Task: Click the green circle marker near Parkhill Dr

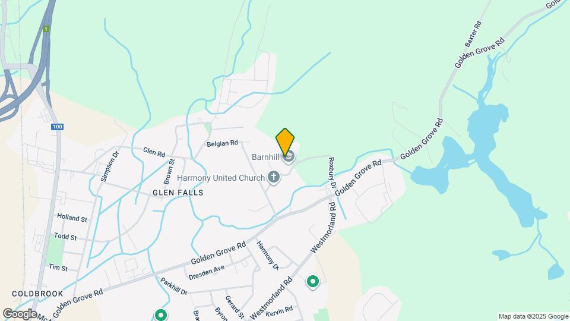Action: pos(161,314)
